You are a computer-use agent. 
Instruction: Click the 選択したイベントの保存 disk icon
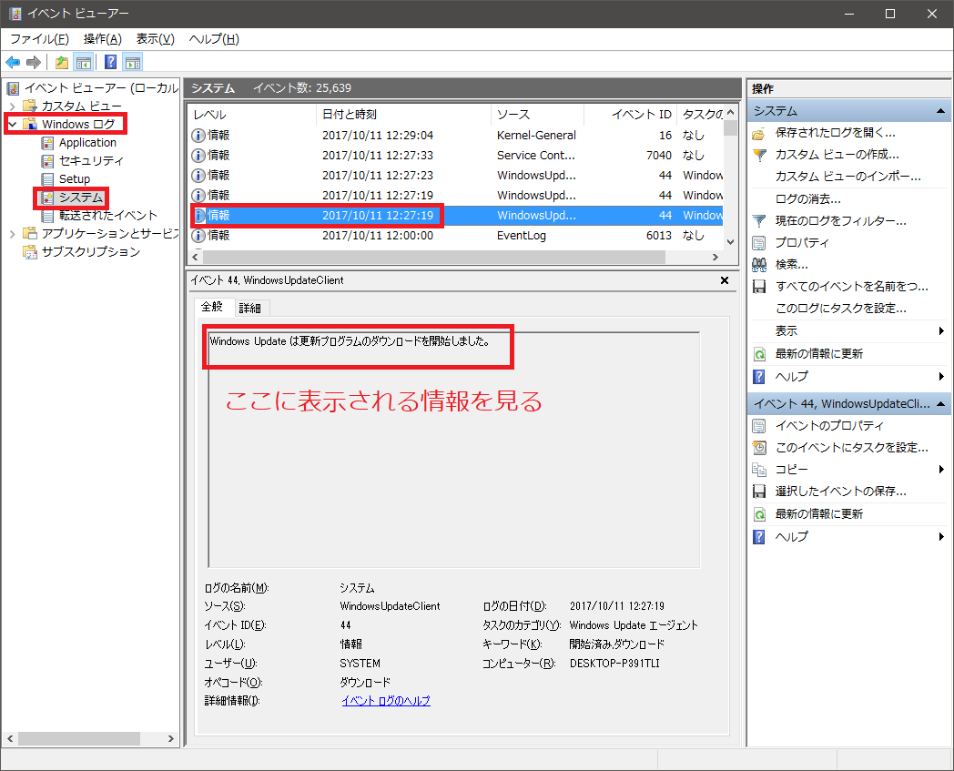click(758, 492)
